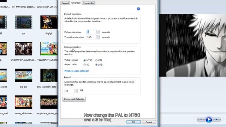Select the 'fhgfgh' clip thumbnail
The image size is (226, 127).
pyautogui.click(x=49, y=22)
